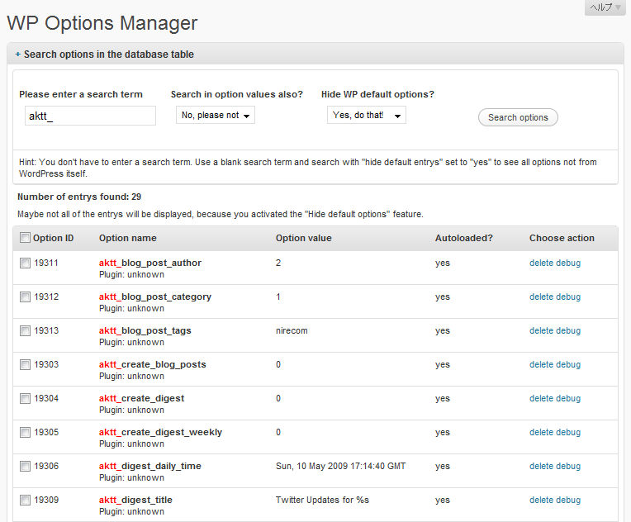This screenshot has width=631, height=522.
Task: Select the aktt_create_digest option name
Action: point(141,398)
